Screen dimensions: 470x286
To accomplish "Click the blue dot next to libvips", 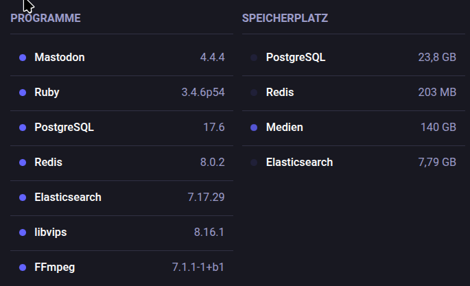I will click(x=22, y=232).
